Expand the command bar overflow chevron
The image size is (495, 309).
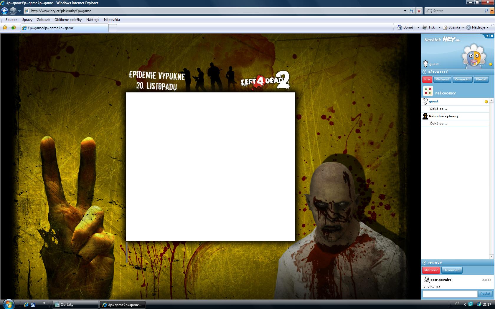point(492,25)
